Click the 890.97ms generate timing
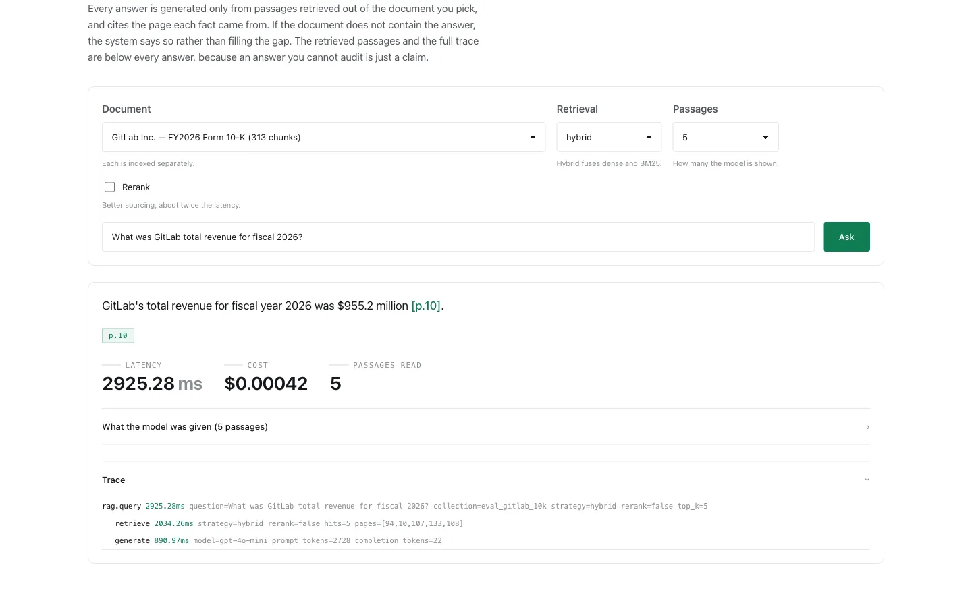Viewport: 972px width, 607px height. [x=171, y=540]
